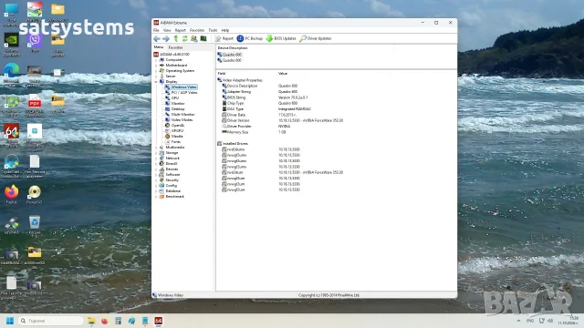This screenshot has width=584, height=328.
Task: Select Microsoft Edge desktop shortcut
Action: click(11, 75)
